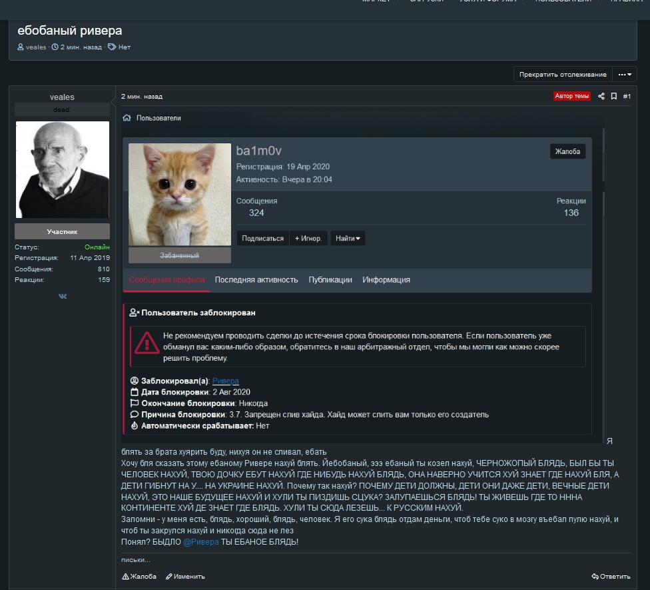The width and height of the screenshot is (650, 590).
Task: Switch to the Последняя активность tab
Action: coord(256,279)
